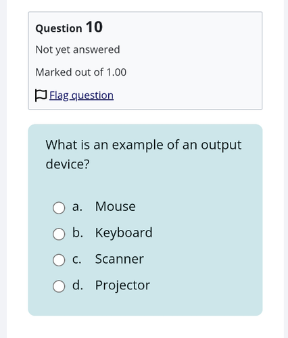This screenshot has height=338, width=288.
Task: Click the number 10 in the heading
Action: pos(94,27)
